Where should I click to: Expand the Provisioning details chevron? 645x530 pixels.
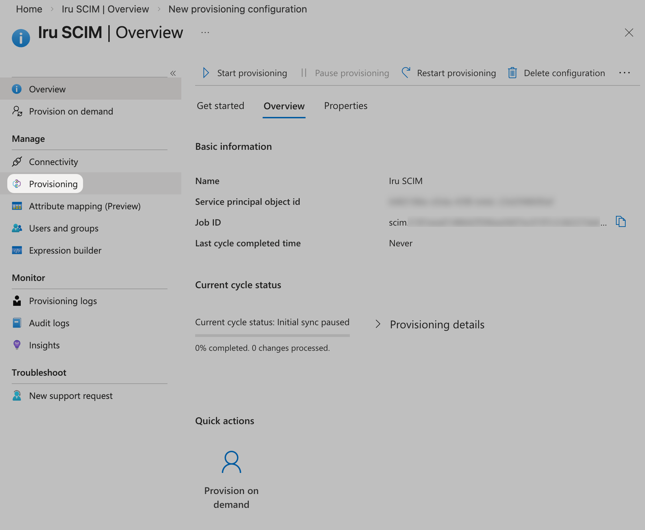pos(378,324)
